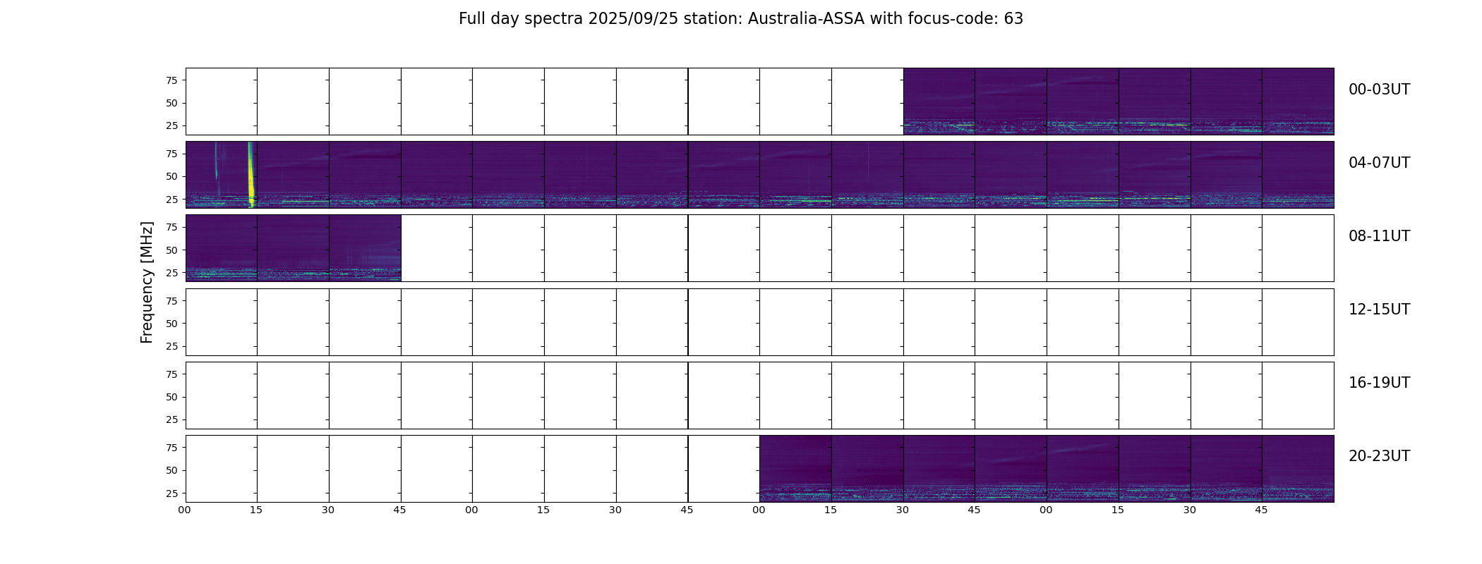
Task: Click the first spectrogram segment of the 00-03UT row
Action: pos(939,102)
